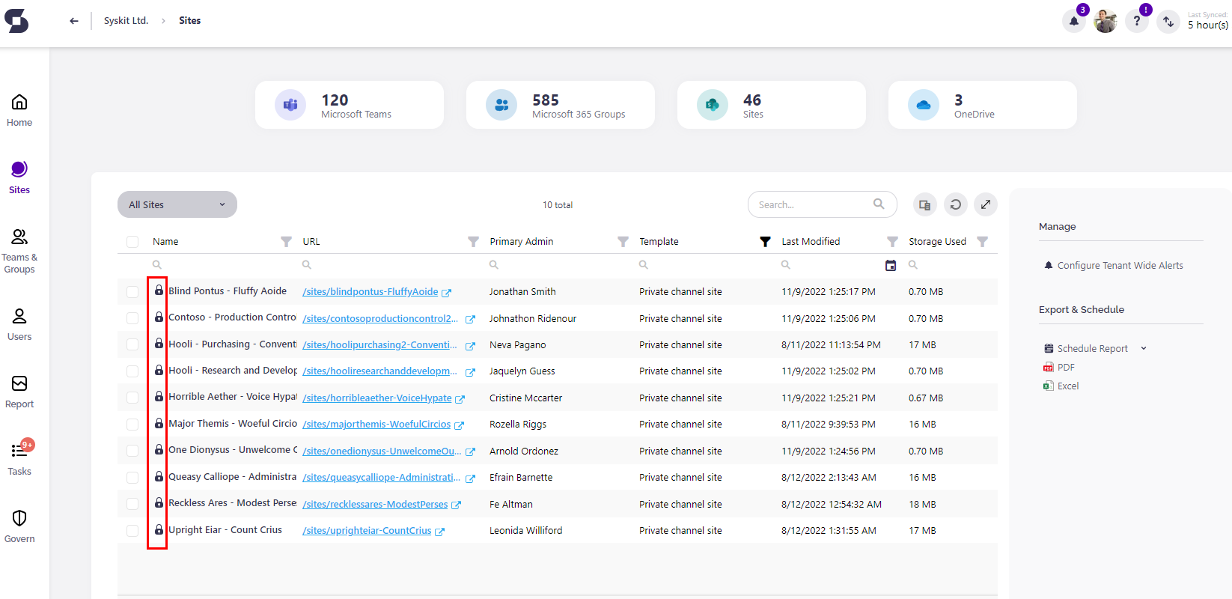This screenshot has height=599, width=1232.
Task: Select the Microsoft Teams summary card
Action: point(350,105)
